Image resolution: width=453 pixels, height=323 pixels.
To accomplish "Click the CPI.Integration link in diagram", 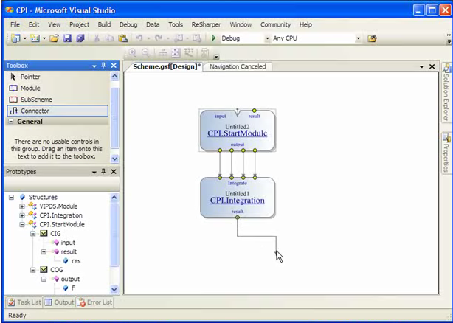I will point(237,200).
